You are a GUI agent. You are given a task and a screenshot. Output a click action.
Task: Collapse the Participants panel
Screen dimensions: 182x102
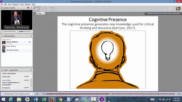point(2,36)
